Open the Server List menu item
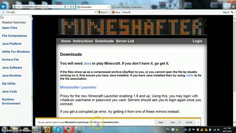The width and height of the screenshot is (236, 133). point(125,41)
